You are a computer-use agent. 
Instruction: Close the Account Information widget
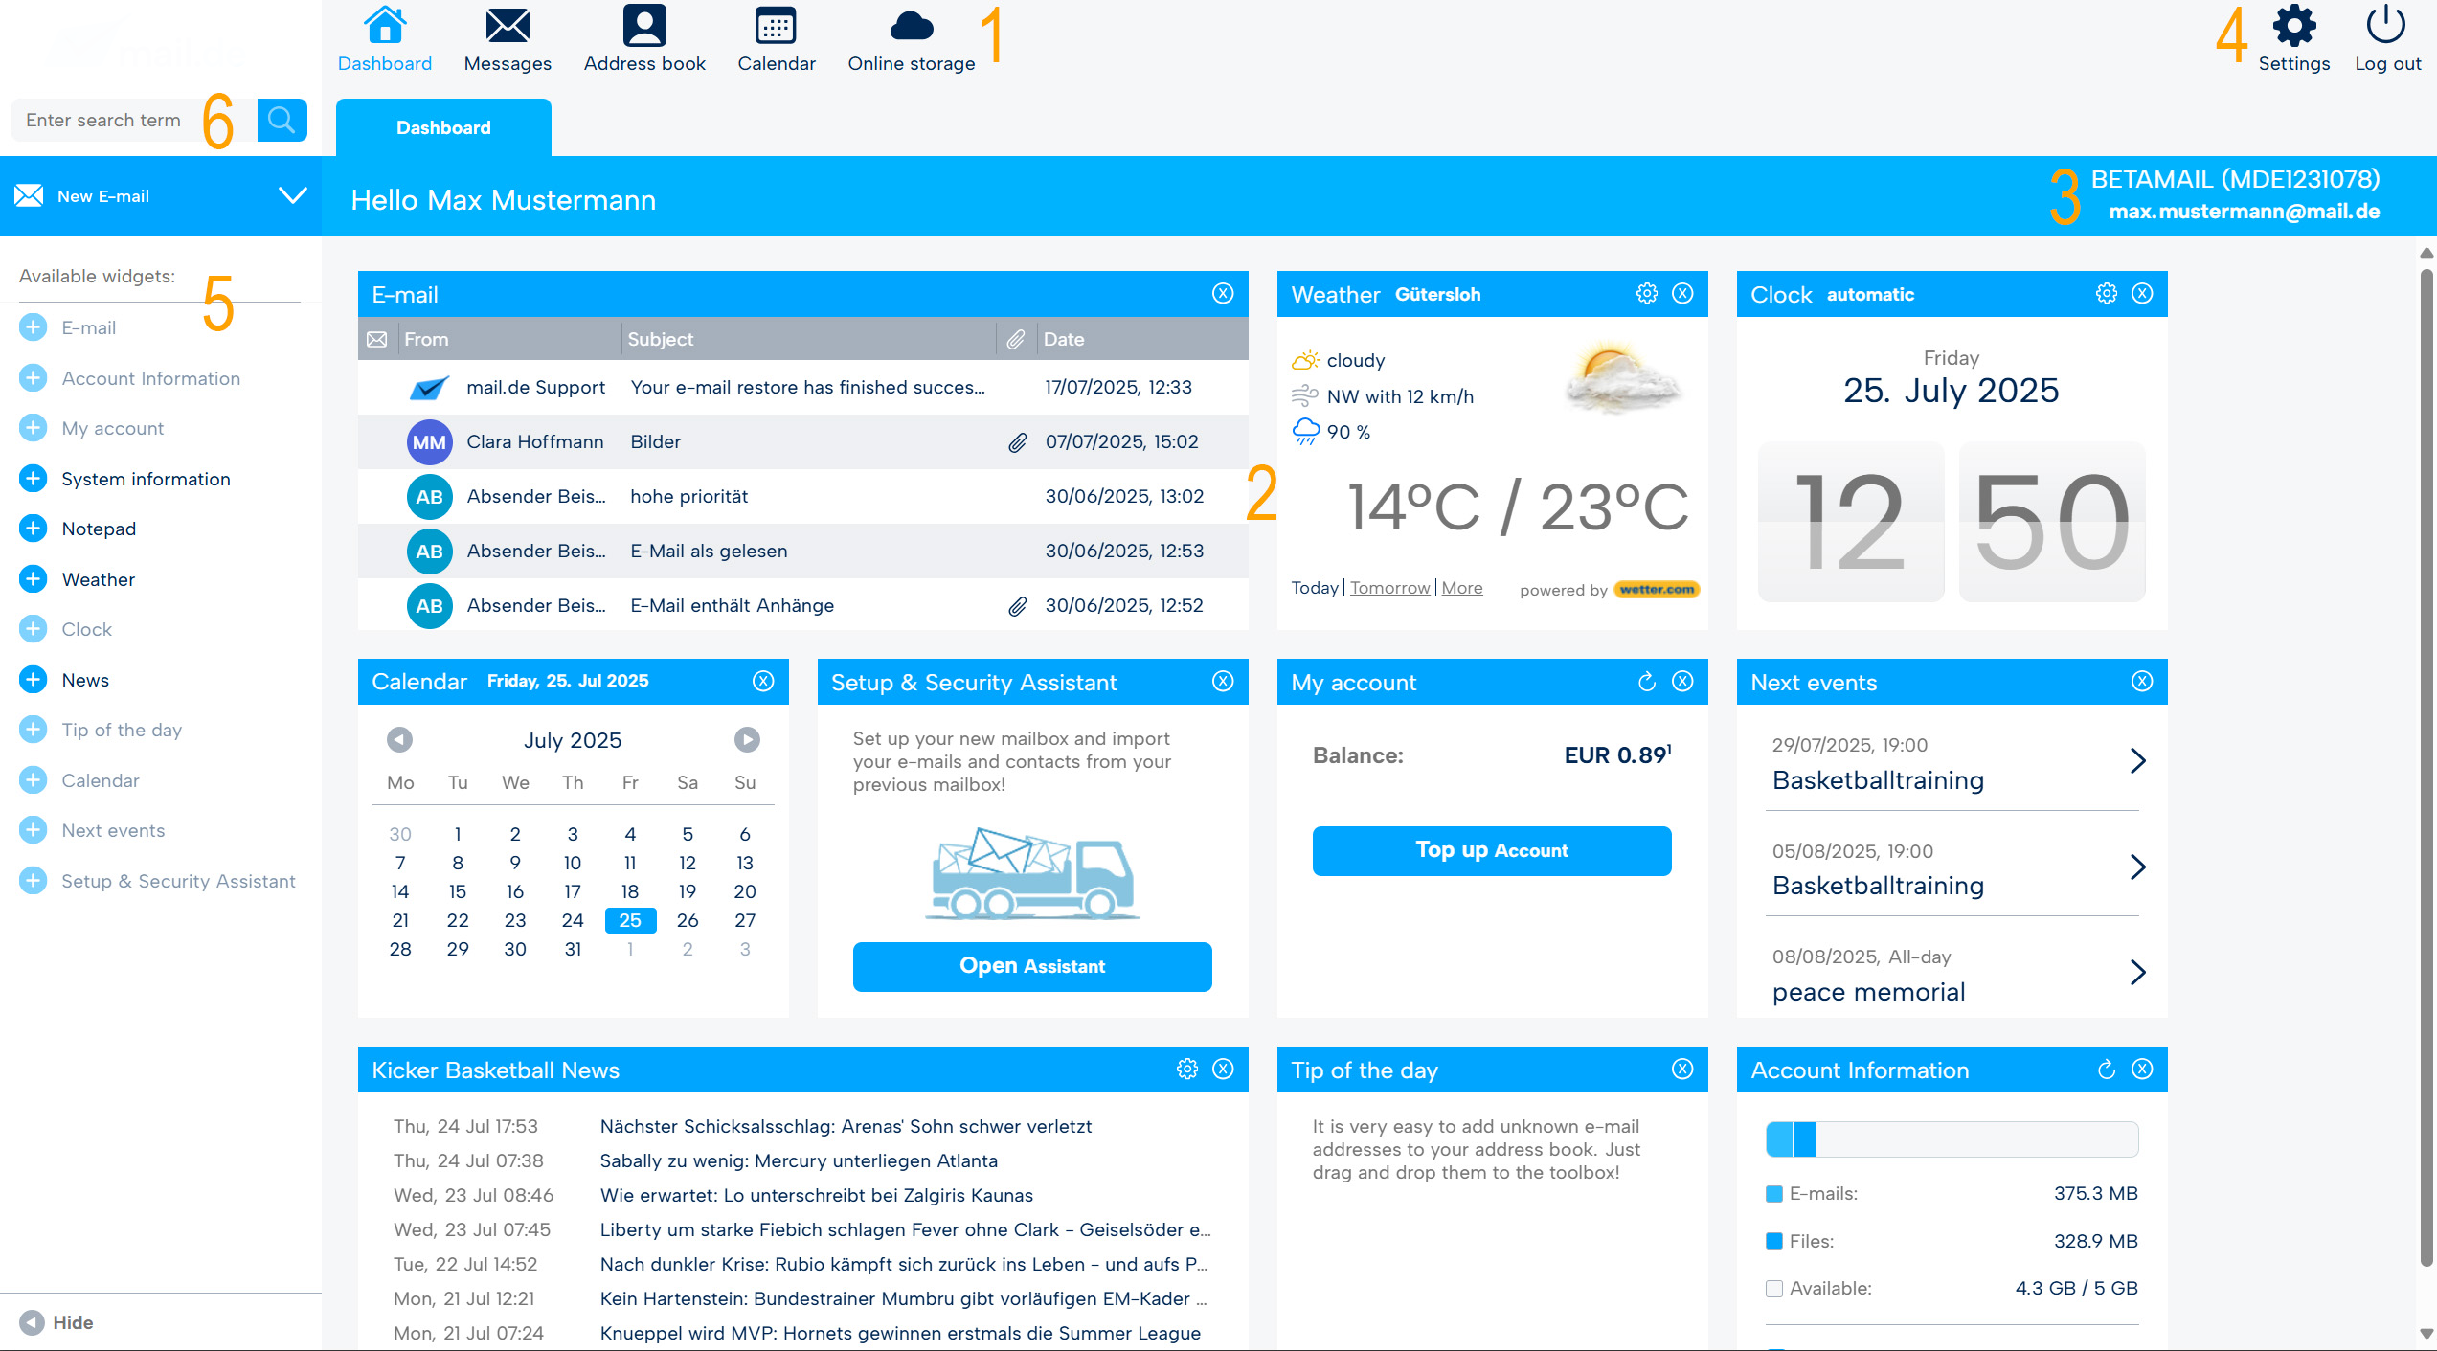point(2142,1070)
